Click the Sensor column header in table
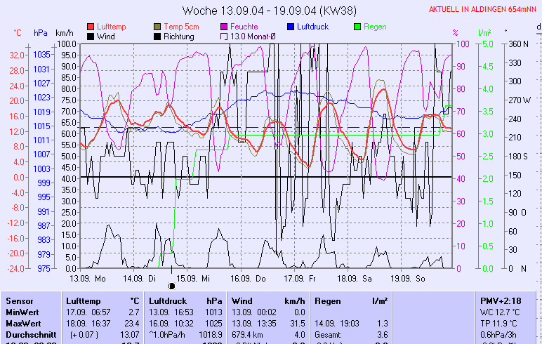Image resolution: width=542 pixels, height=344 pixels. point(19,300)
